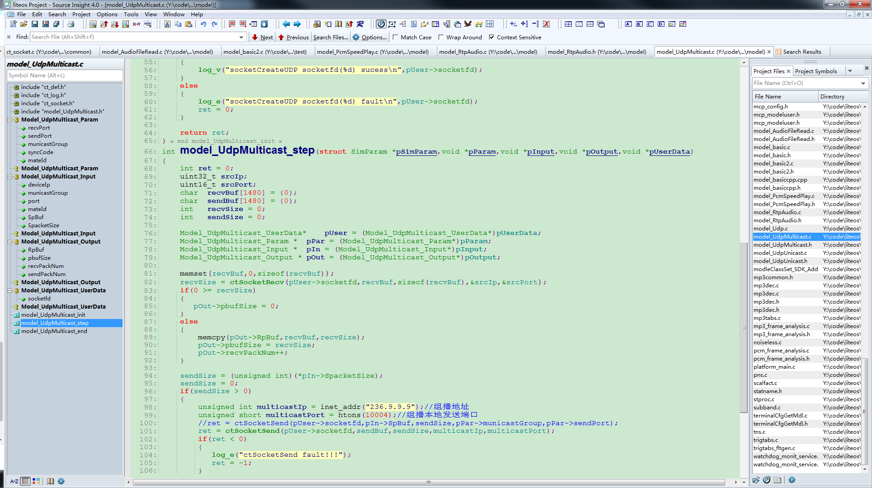Enable the Match Case checkbox
Viewport: 872px width, 488px height.
396,38
